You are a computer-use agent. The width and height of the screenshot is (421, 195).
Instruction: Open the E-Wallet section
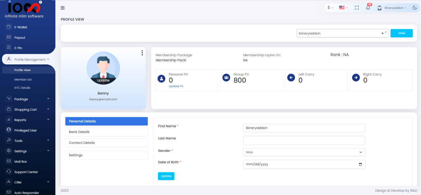click(x=20, y=27)
